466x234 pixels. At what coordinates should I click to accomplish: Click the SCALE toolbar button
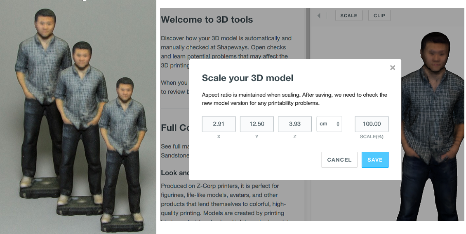[349, 16]
